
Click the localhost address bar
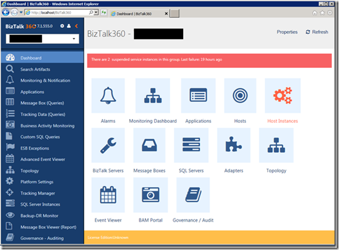(57, 13)
